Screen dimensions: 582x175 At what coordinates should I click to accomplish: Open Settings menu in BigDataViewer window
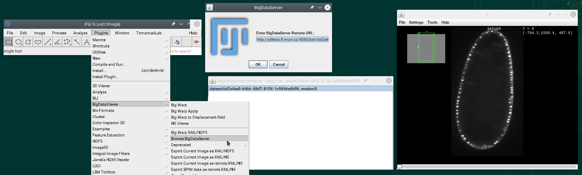416,22
